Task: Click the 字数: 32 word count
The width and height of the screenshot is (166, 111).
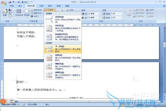Action: (16, 105)
